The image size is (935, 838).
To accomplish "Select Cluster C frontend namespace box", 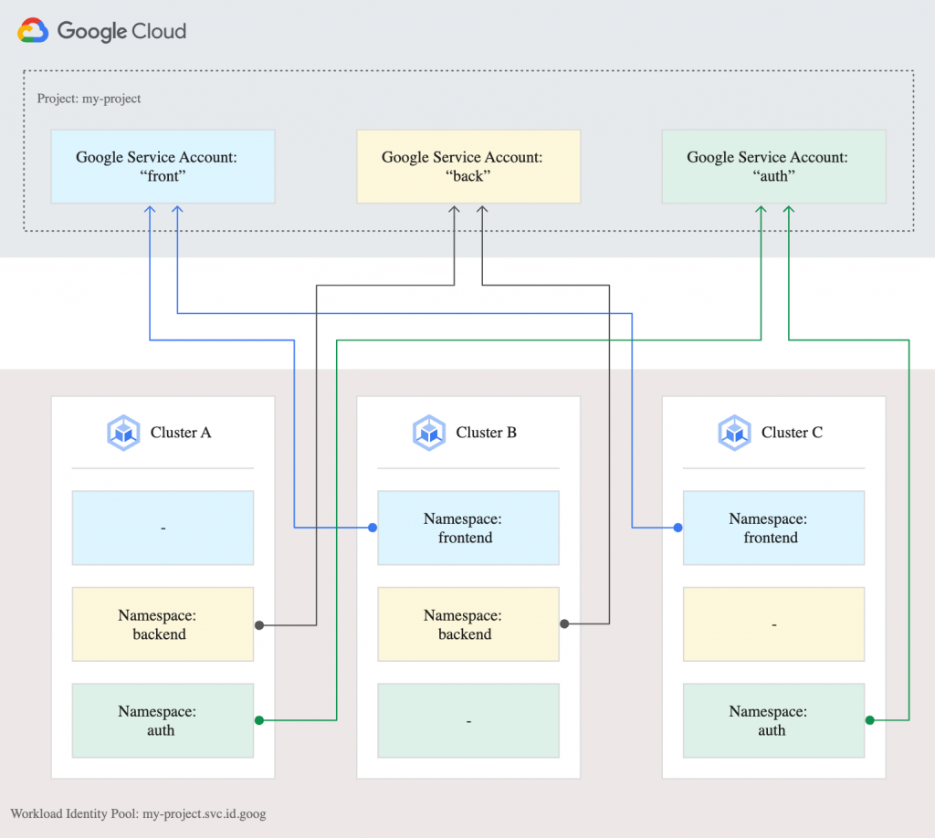I will [x=774, y=528].
